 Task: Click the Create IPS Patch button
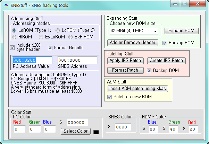(166, 61)
